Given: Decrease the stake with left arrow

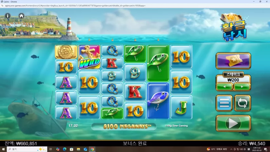Looking at the screenshot, I should click(x=225, y=87).
